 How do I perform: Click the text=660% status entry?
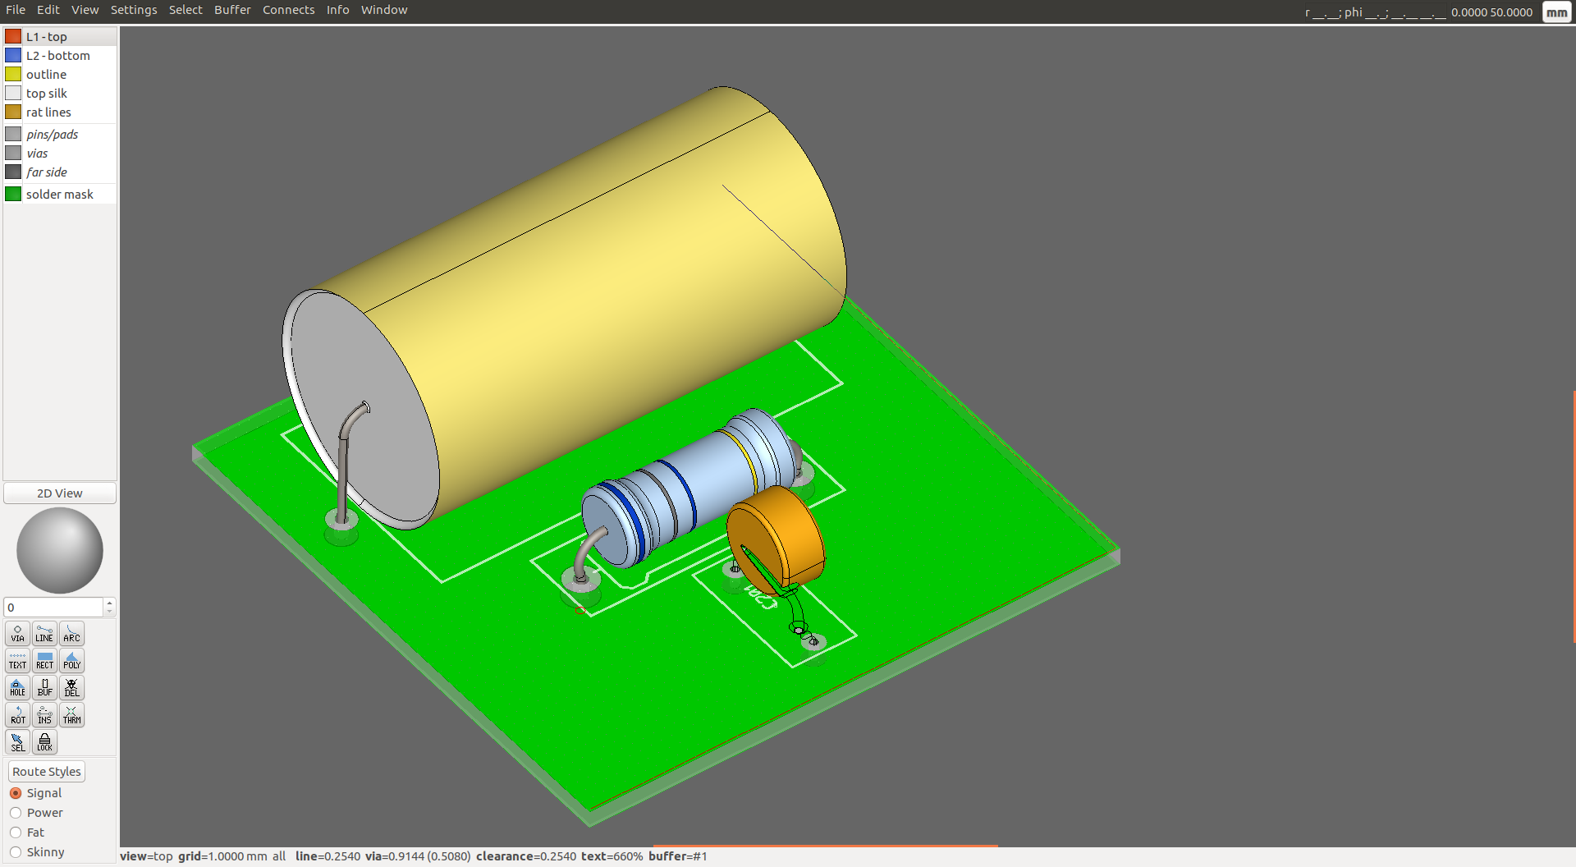pos(612,856)
